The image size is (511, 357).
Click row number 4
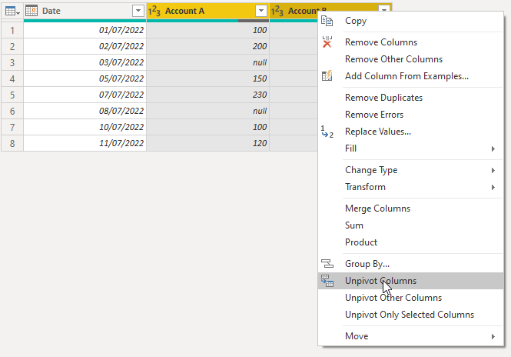point(12,78)
